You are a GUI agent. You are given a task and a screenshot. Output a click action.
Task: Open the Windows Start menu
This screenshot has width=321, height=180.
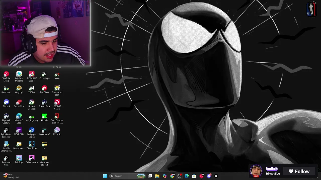(x=105, y=176)
